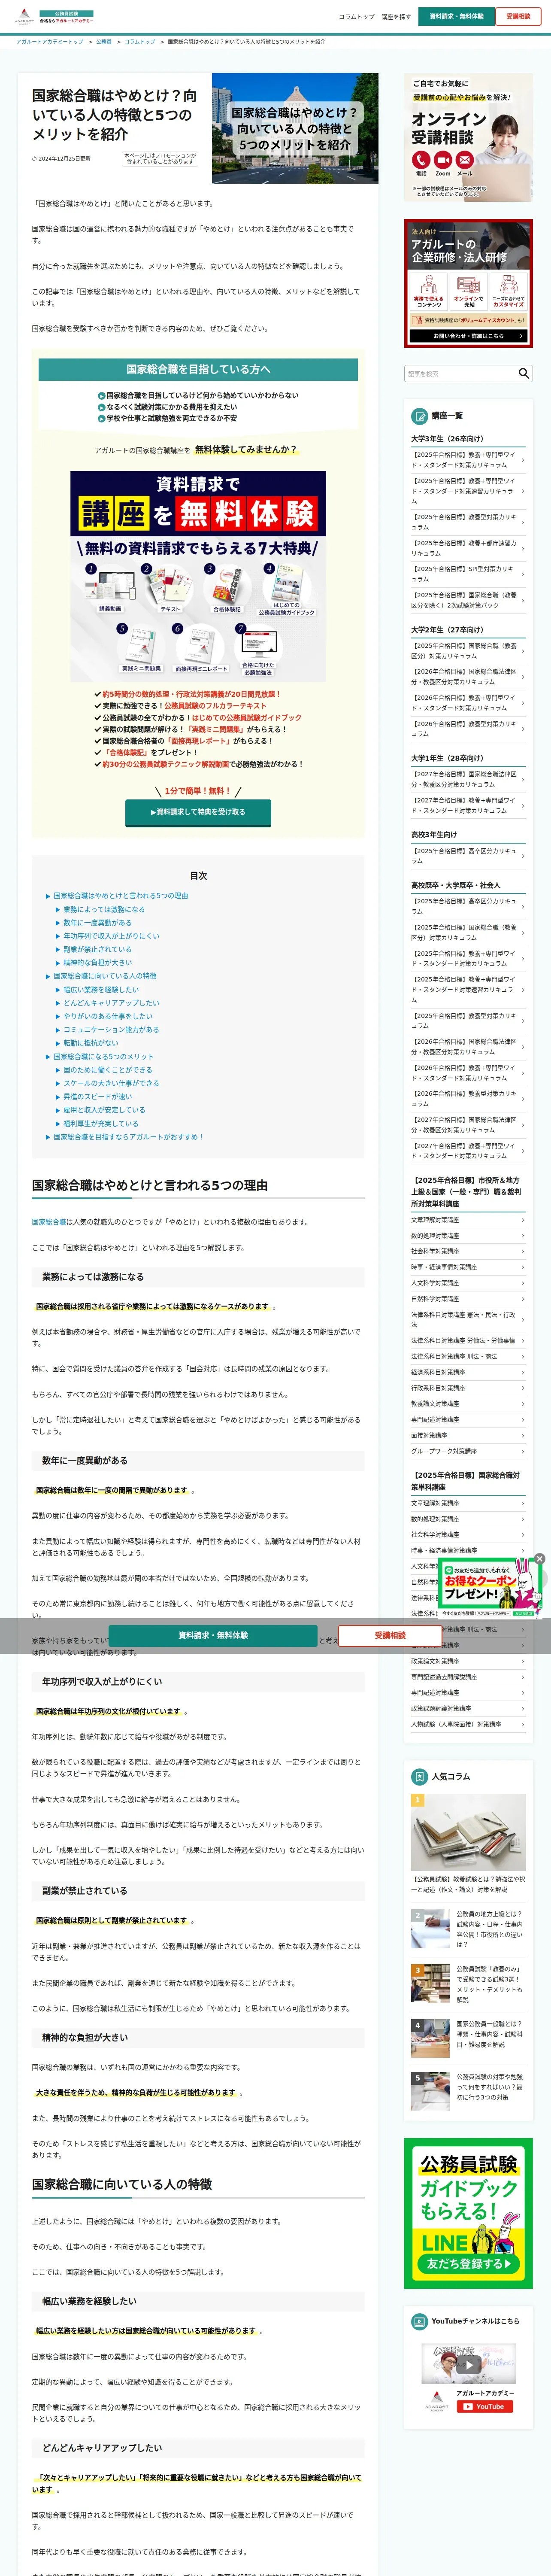Click アガルートアカデミートップ breadcrumb link
The width and height of the screenshot is (551, 2576).
tap(50, 42)
